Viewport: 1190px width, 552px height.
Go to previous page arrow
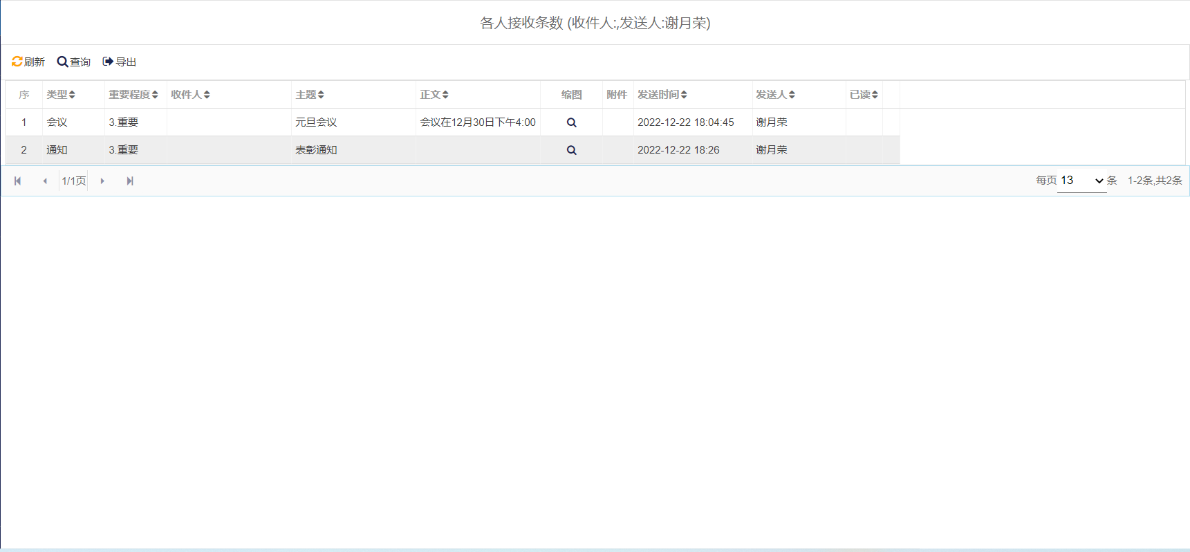tap(45, 181)
